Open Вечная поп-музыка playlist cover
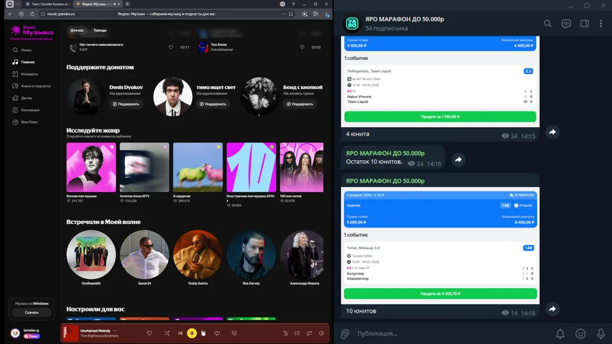 [91, 167]
